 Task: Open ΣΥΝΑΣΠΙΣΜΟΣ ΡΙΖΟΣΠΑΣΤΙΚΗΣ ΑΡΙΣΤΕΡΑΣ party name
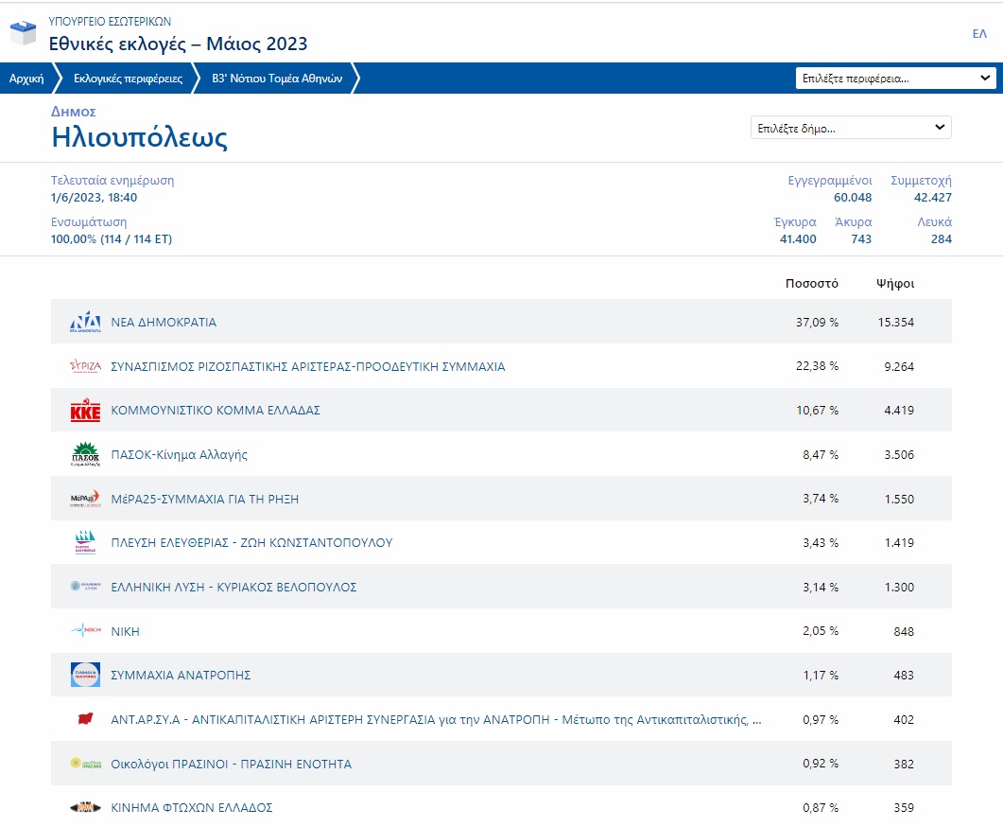click(307, 366)
